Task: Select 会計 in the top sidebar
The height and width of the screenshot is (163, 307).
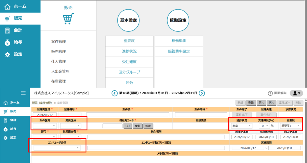Action: coord(18,30)
